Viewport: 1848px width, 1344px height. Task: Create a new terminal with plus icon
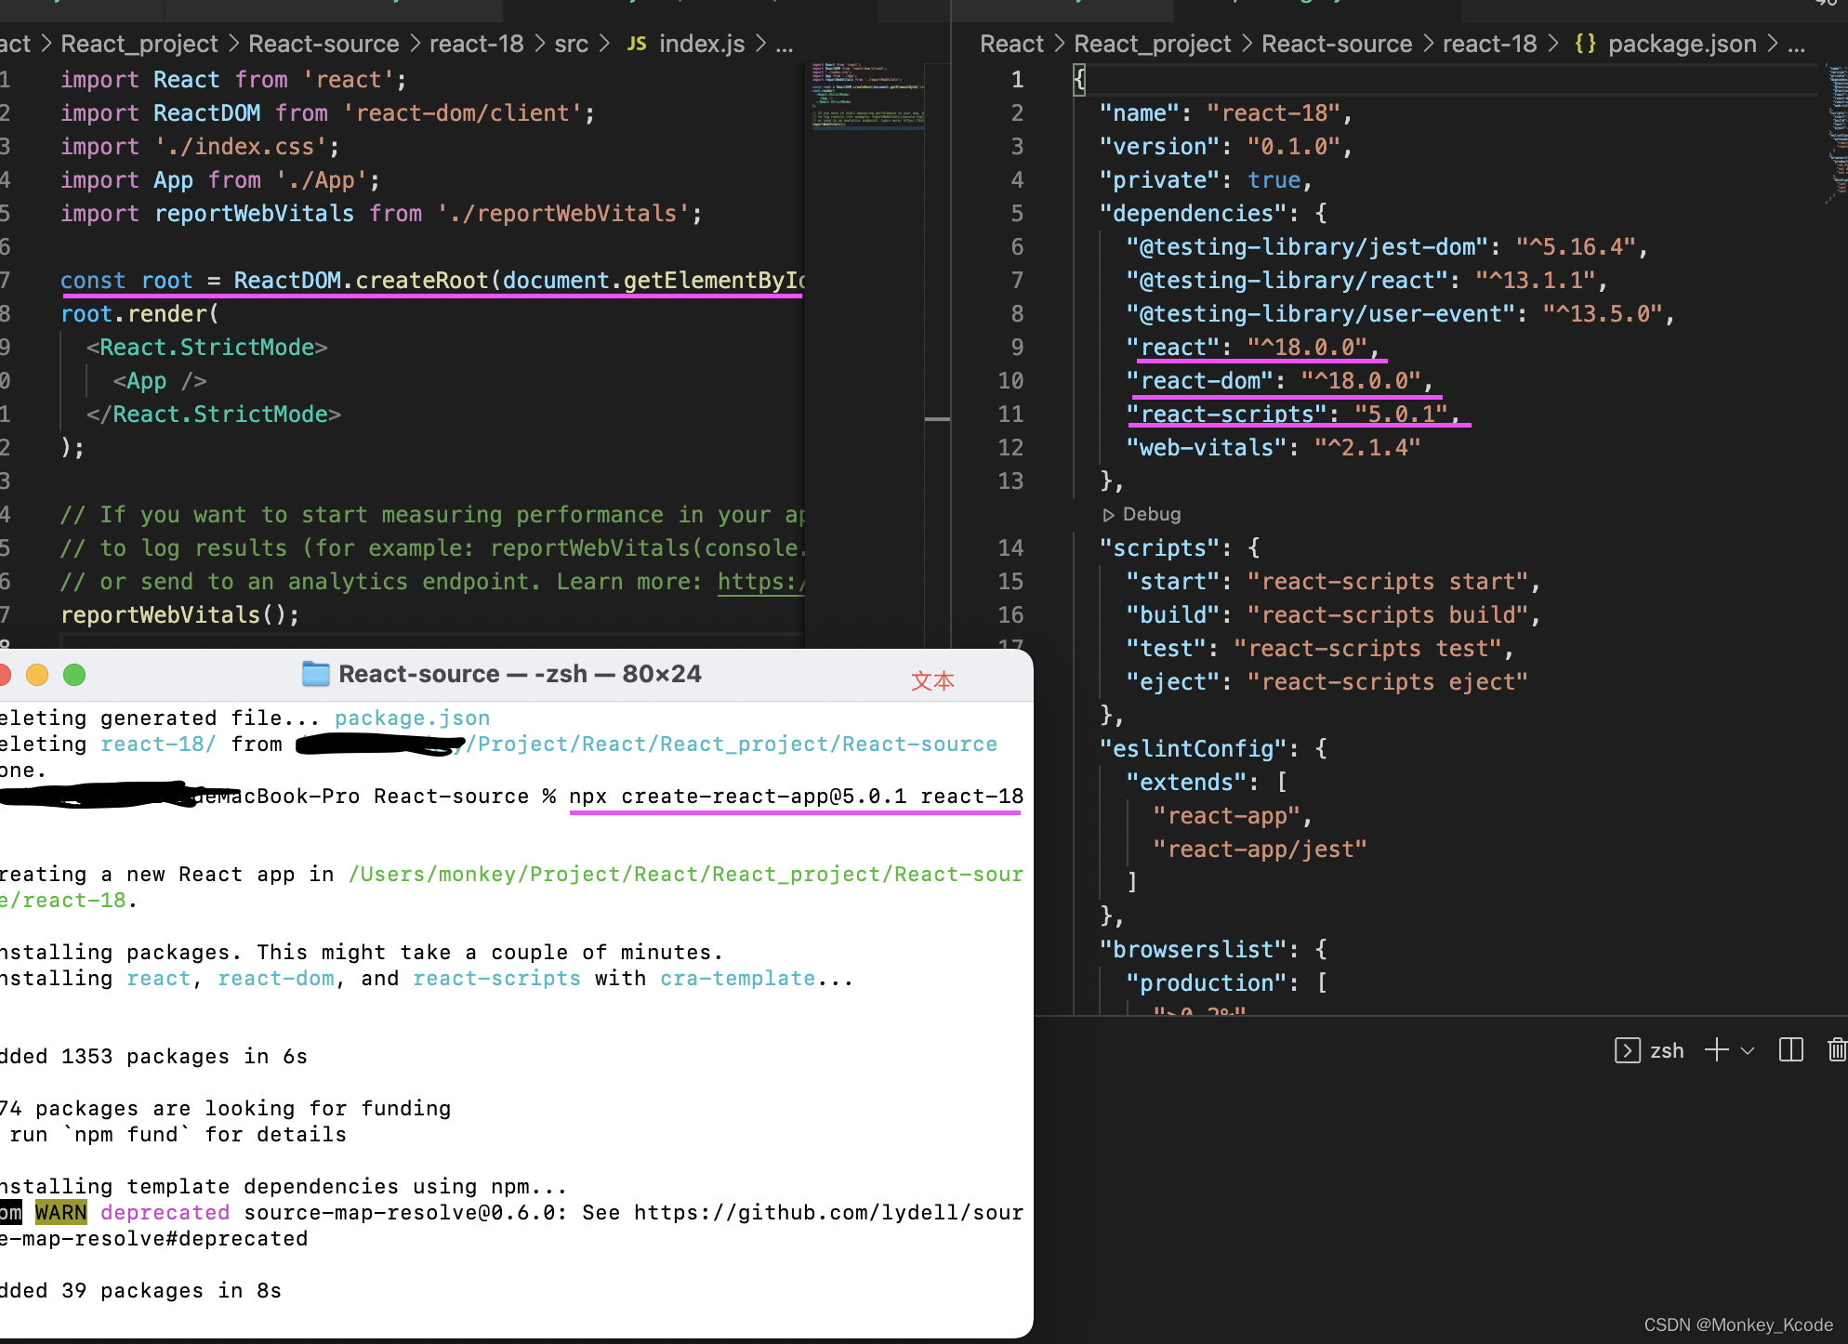tap(1716, 1050)
